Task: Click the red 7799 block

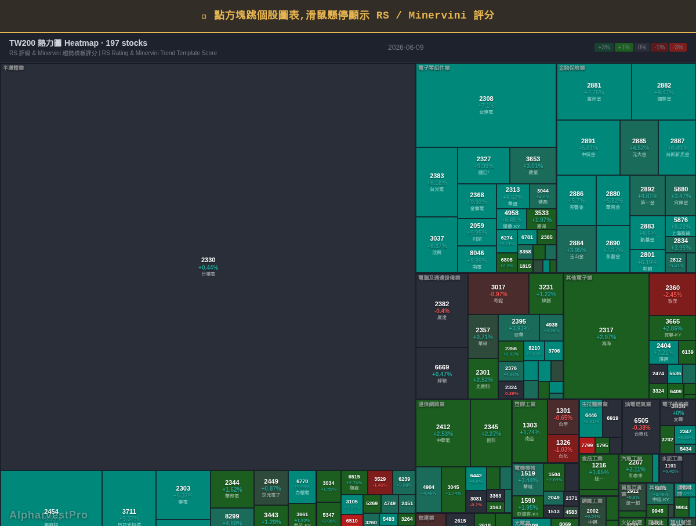Action: (587, 445)
